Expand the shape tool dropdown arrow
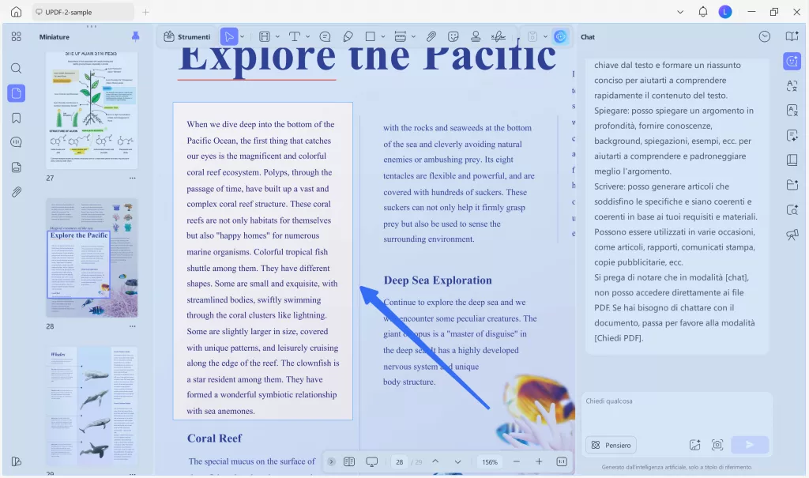The image size is (809, 478). click(383, 36)
